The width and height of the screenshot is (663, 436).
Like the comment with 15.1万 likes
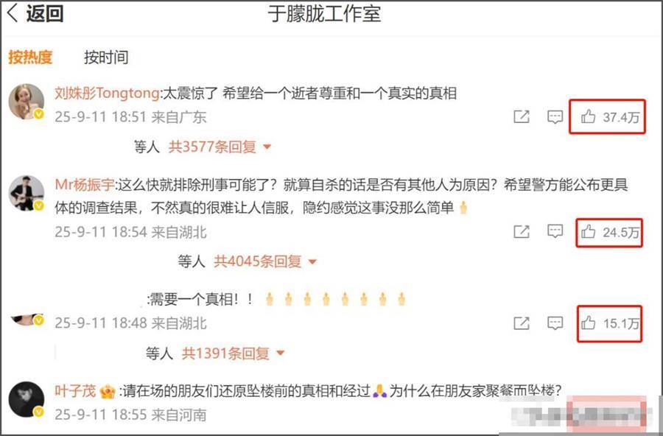(609, 323)
